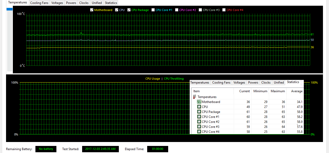The height and width of the screenshot is (153, 329).
Task: Disable the CPU Package graph checkbox
Action: pos(129,10)
